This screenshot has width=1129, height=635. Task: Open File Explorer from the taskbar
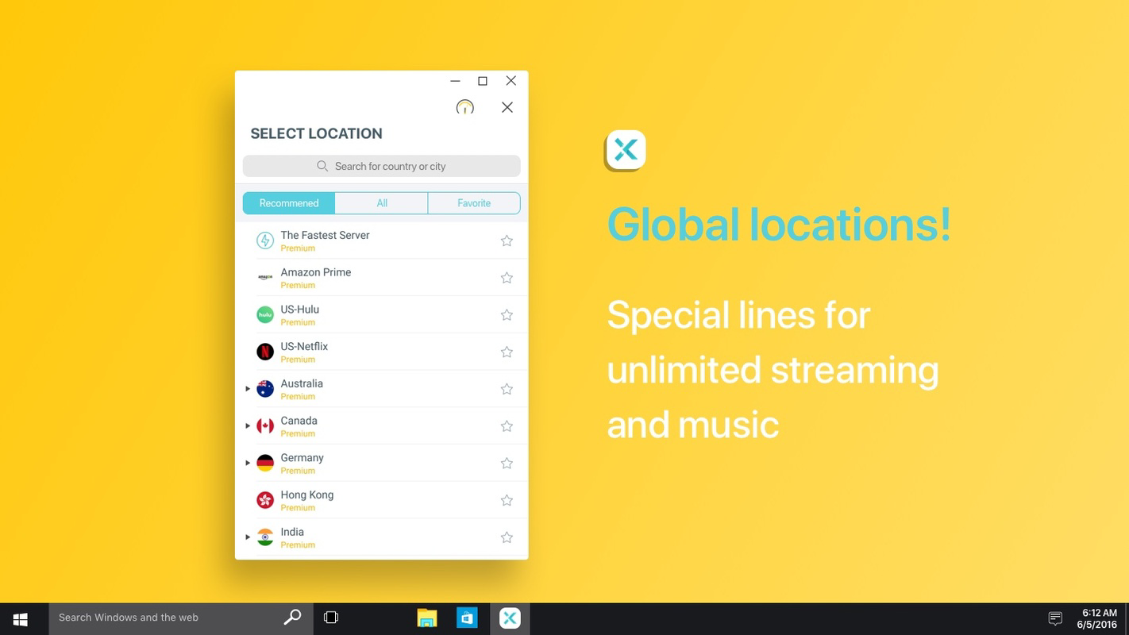pos(427,618)
